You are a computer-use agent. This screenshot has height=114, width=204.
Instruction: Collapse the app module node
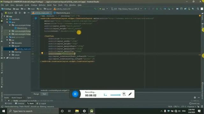click(4, 16)
